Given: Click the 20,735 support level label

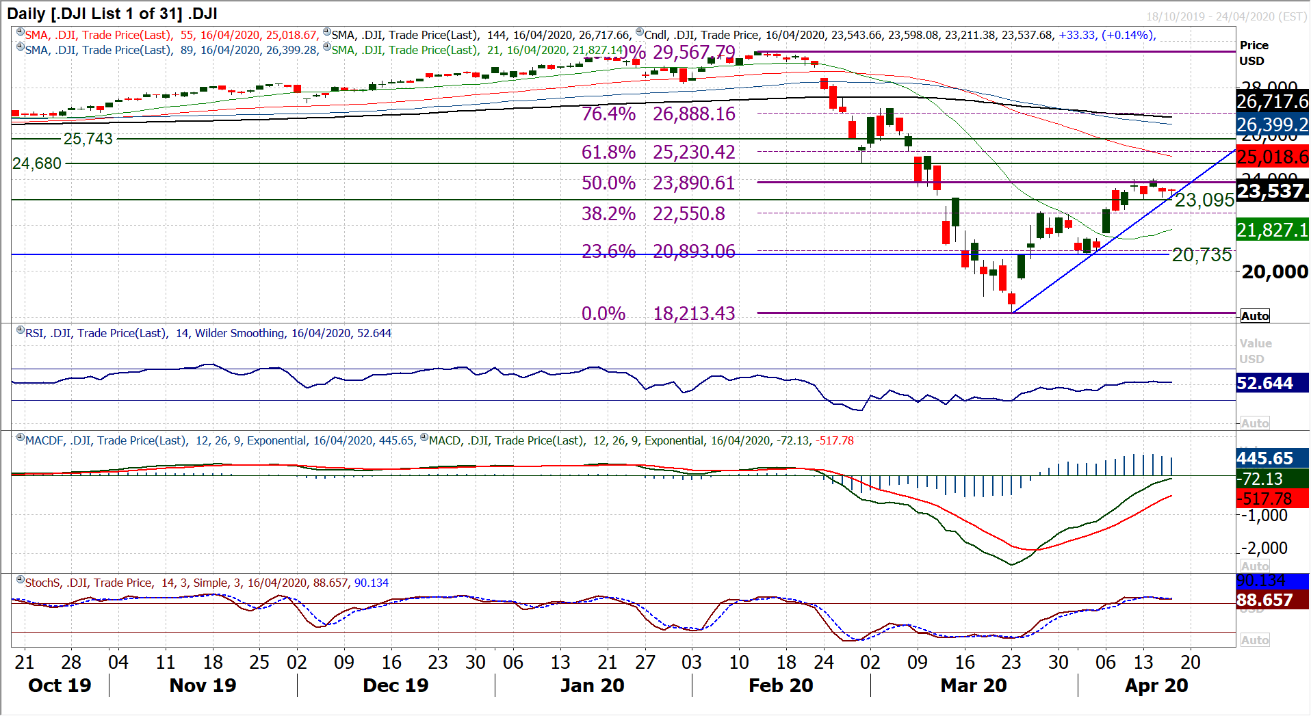Looking at the screenshot, I should 1202,255.
